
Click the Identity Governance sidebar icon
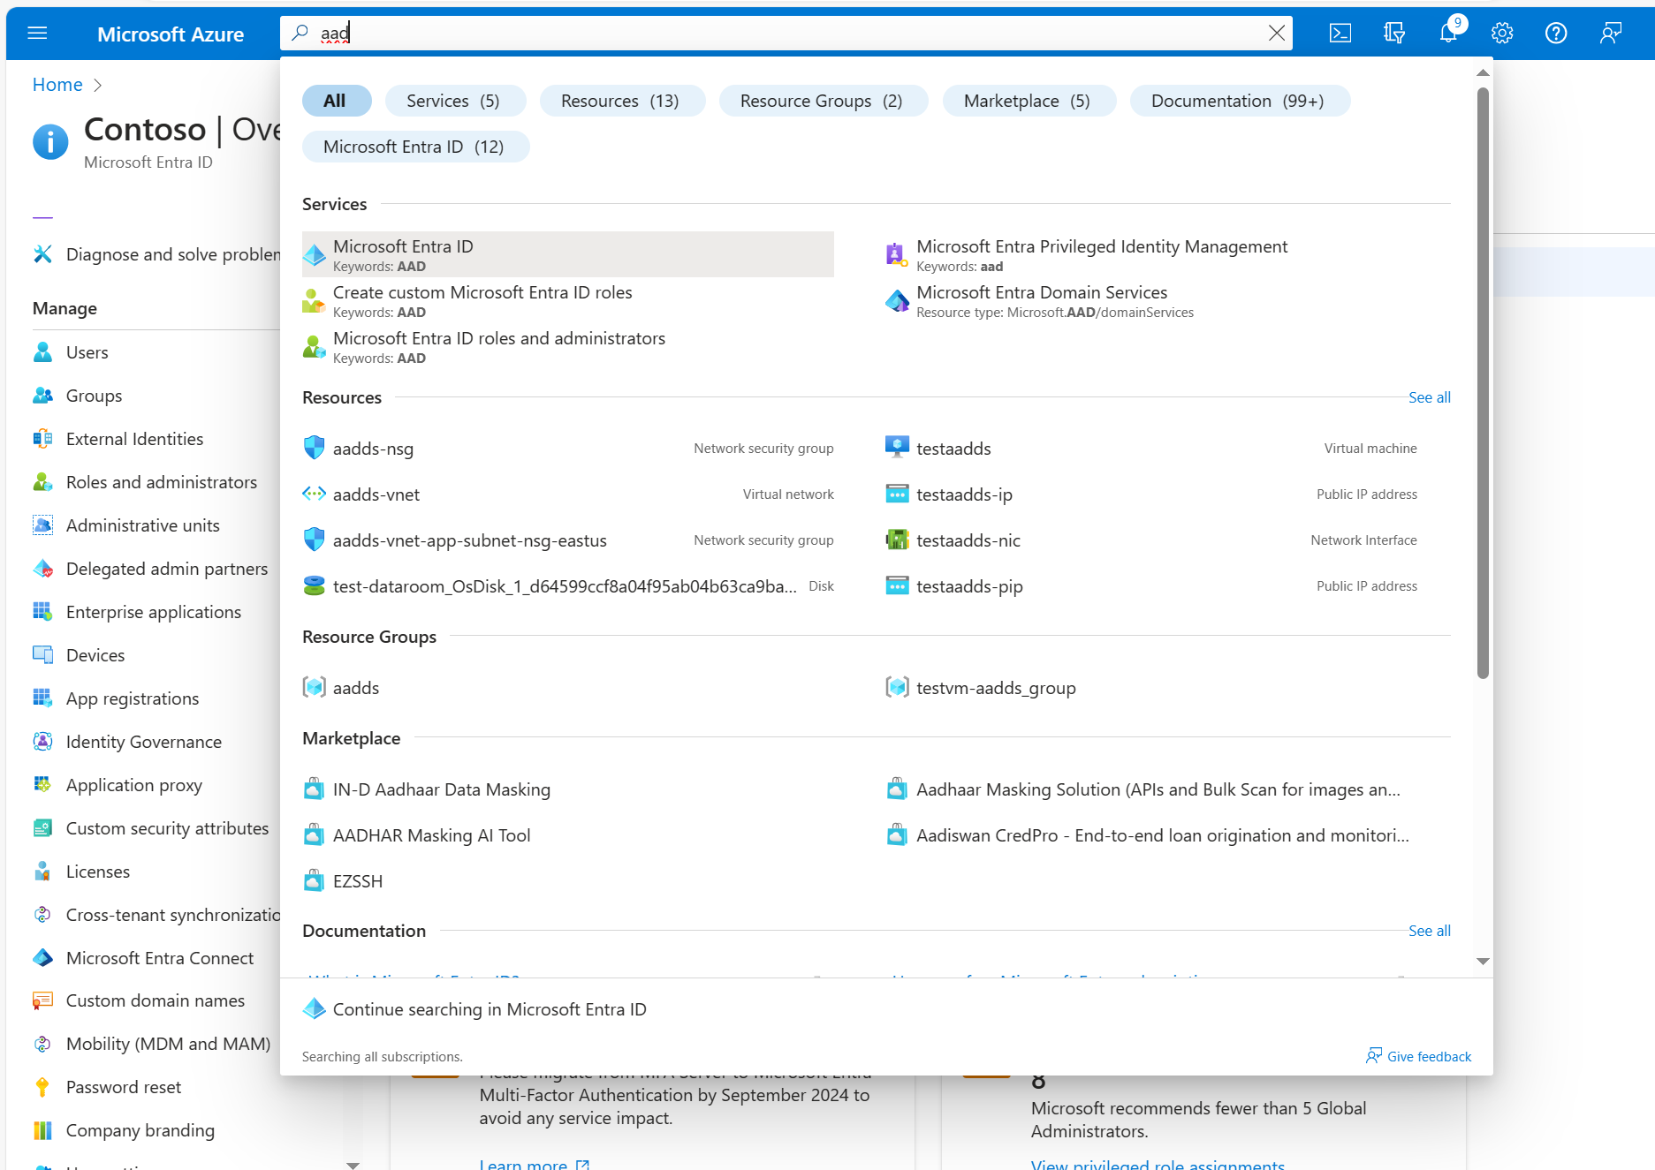[x=42, y=742]
